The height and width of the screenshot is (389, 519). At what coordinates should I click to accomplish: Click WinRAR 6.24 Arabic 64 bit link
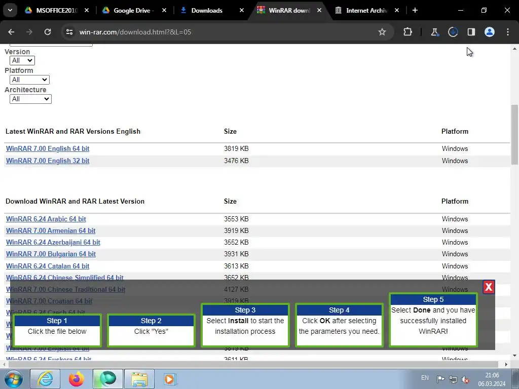46,219
